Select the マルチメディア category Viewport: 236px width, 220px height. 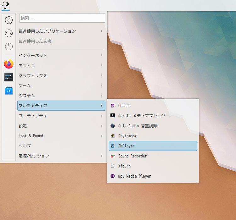click(61, 106)
